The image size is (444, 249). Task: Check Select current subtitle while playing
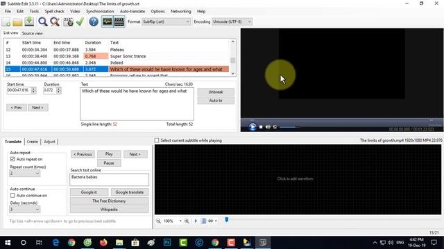[157, 140]
